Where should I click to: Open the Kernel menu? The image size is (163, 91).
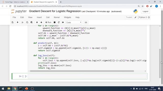[57, 17]
